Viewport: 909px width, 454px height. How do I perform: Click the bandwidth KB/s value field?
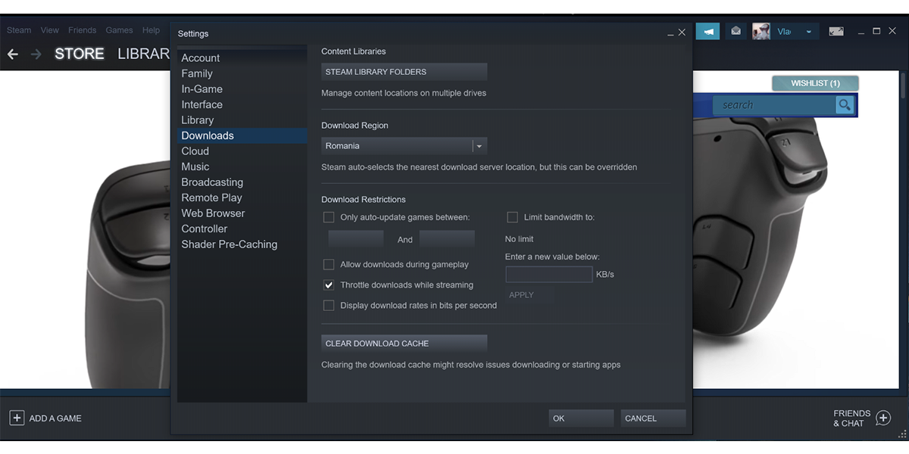click(x=548, y=274)
